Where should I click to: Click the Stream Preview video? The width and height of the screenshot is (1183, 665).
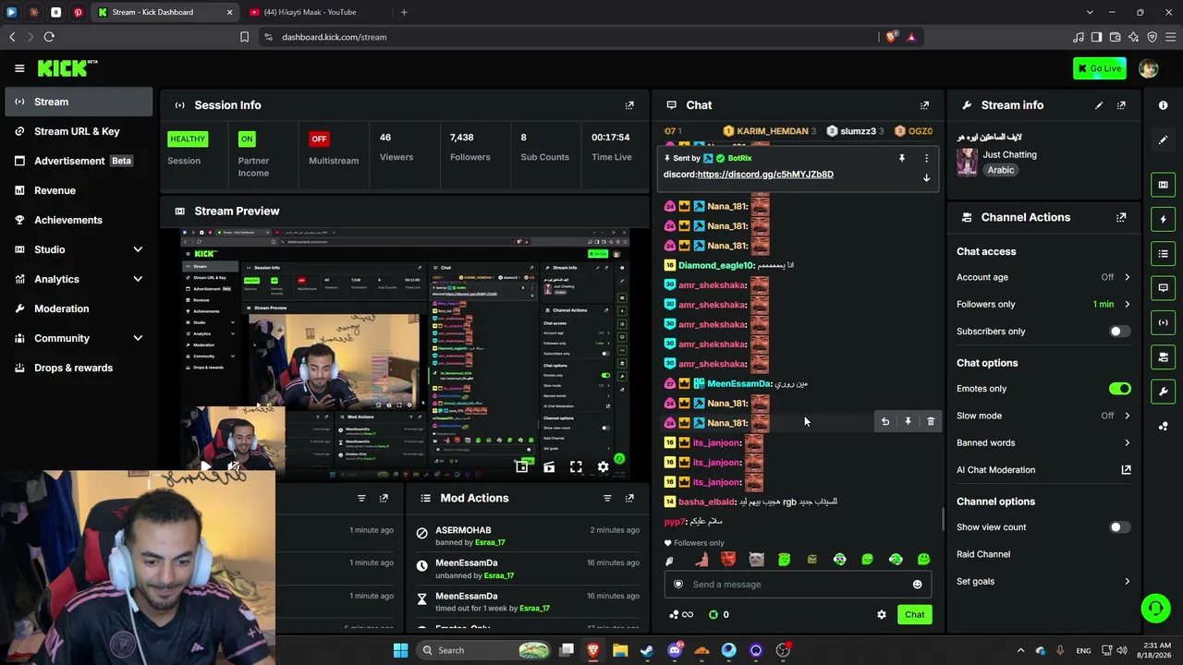pos(405,353)
